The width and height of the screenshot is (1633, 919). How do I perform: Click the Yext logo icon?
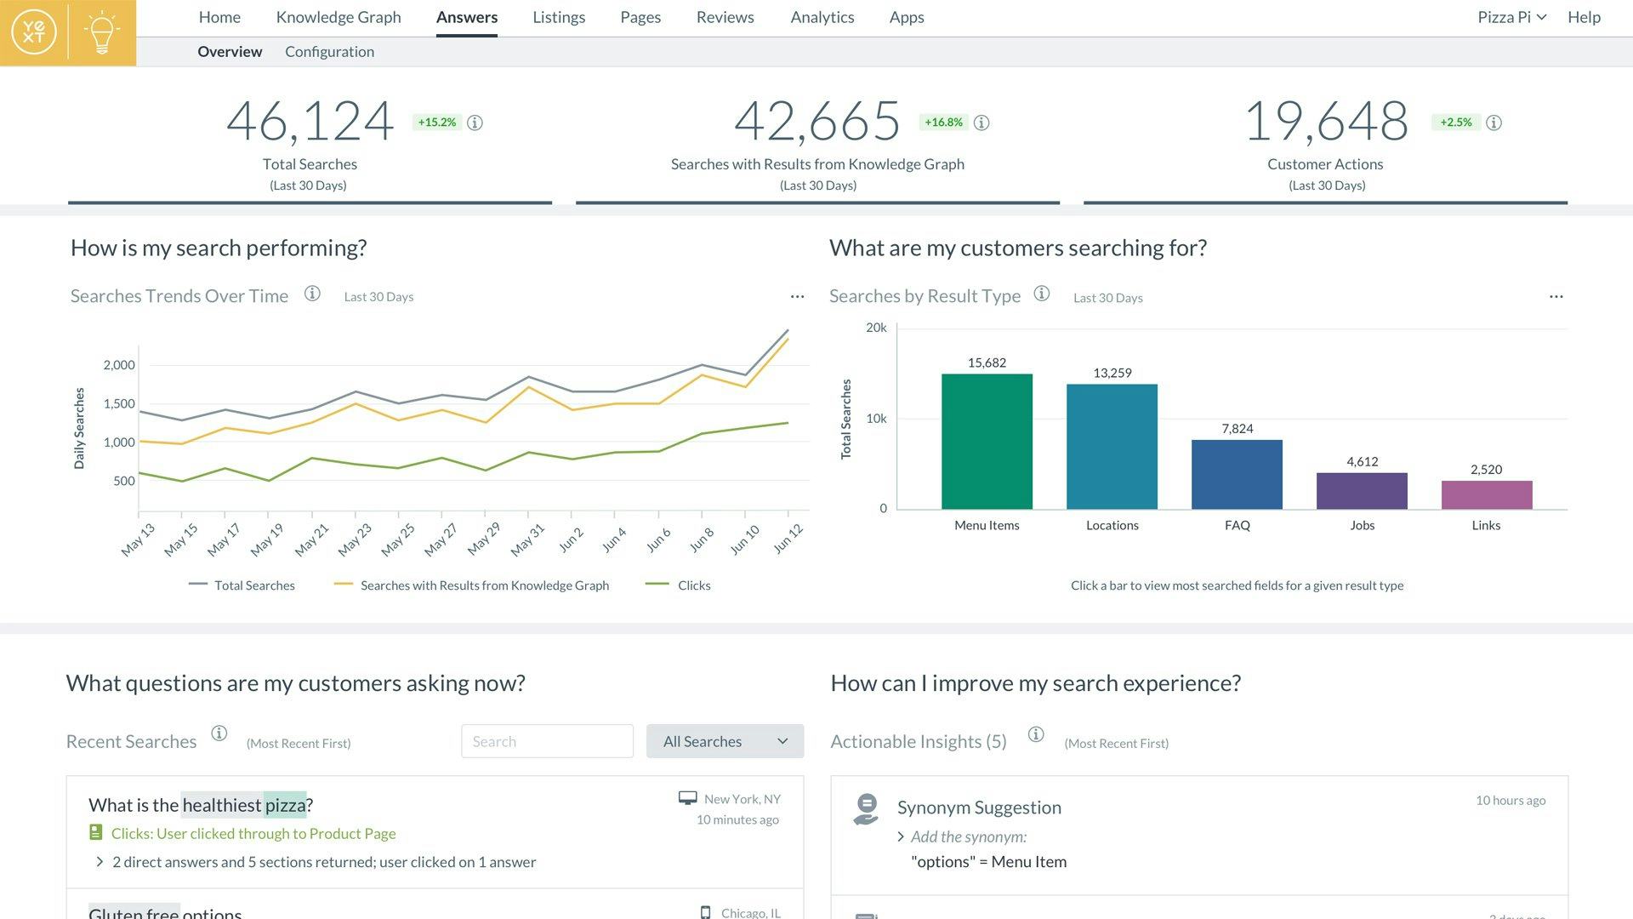[x=34, y=32]
